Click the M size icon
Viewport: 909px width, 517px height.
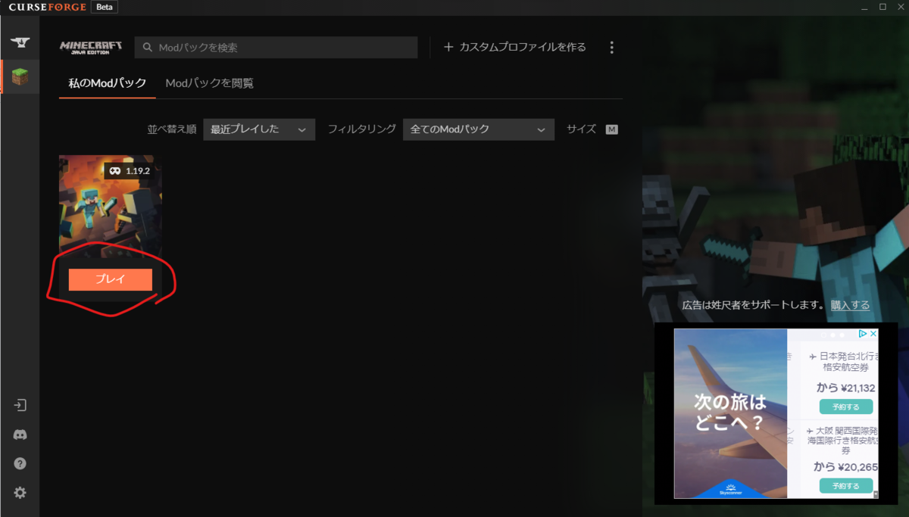pyautogui.click(x=612, y=129)
